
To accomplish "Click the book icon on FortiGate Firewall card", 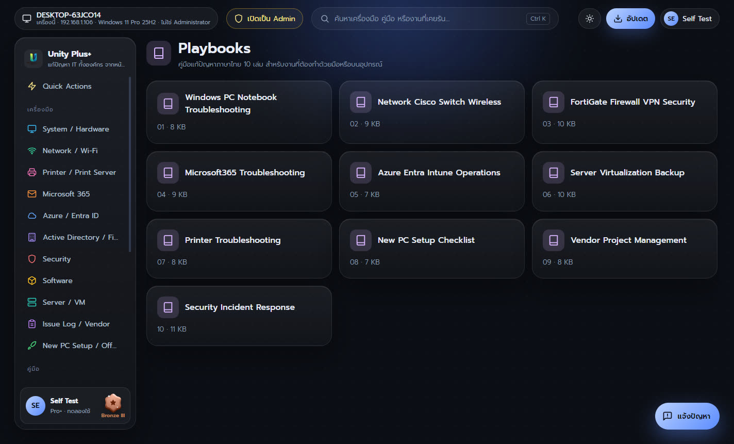I will [553, 102].
